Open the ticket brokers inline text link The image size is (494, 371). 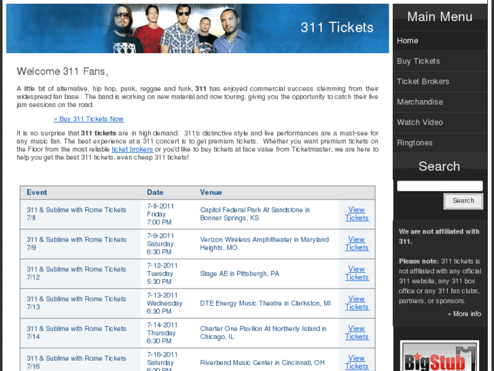pos(133,149)
